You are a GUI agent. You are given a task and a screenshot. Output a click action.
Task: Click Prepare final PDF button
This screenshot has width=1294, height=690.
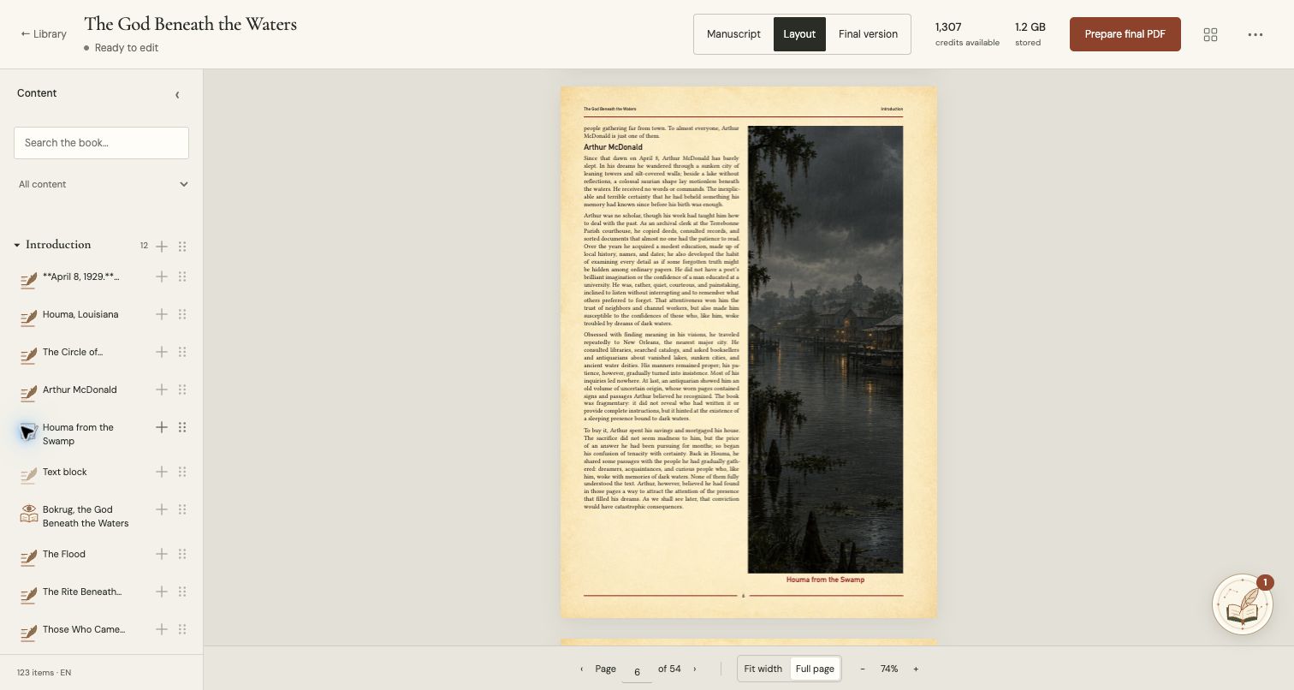pyautogui.click(x=1125, y=34)
